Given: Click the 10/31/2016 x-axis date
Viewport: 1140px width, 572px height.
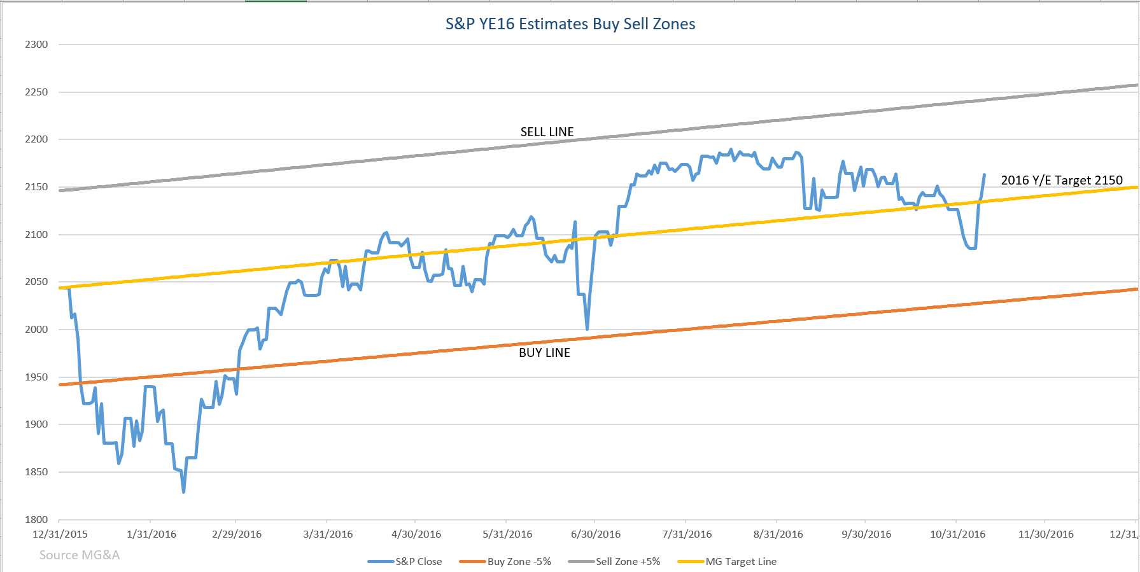Looking at the screenshot, I should [957, 534].
